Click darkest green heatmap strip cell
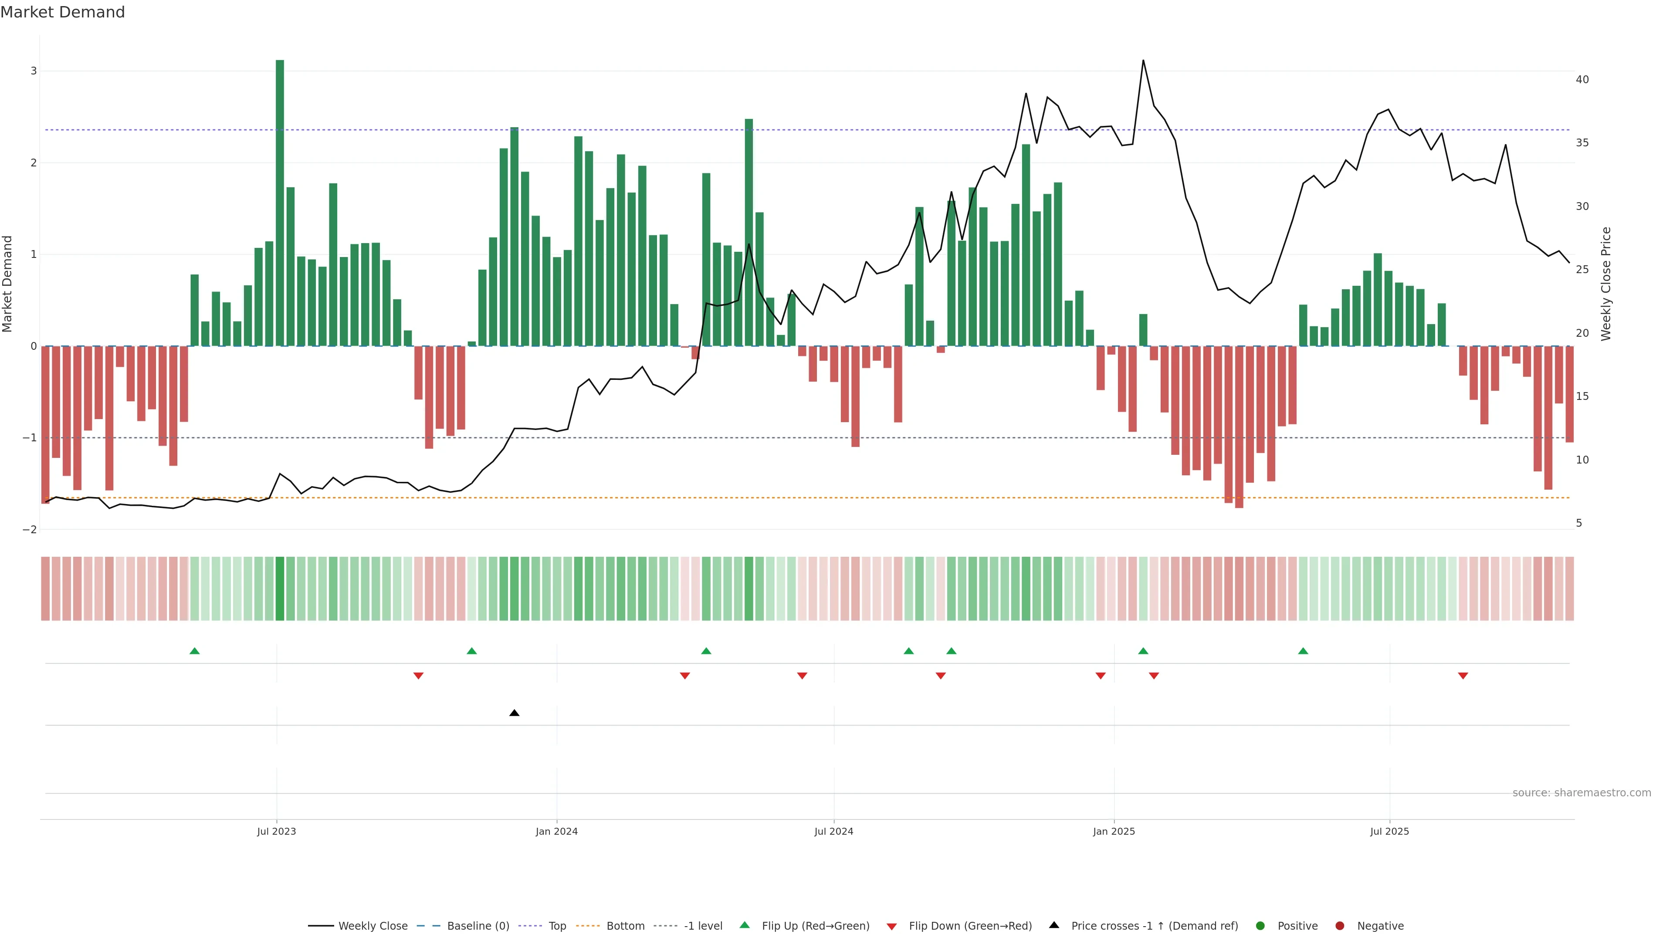 pos(280,589)
